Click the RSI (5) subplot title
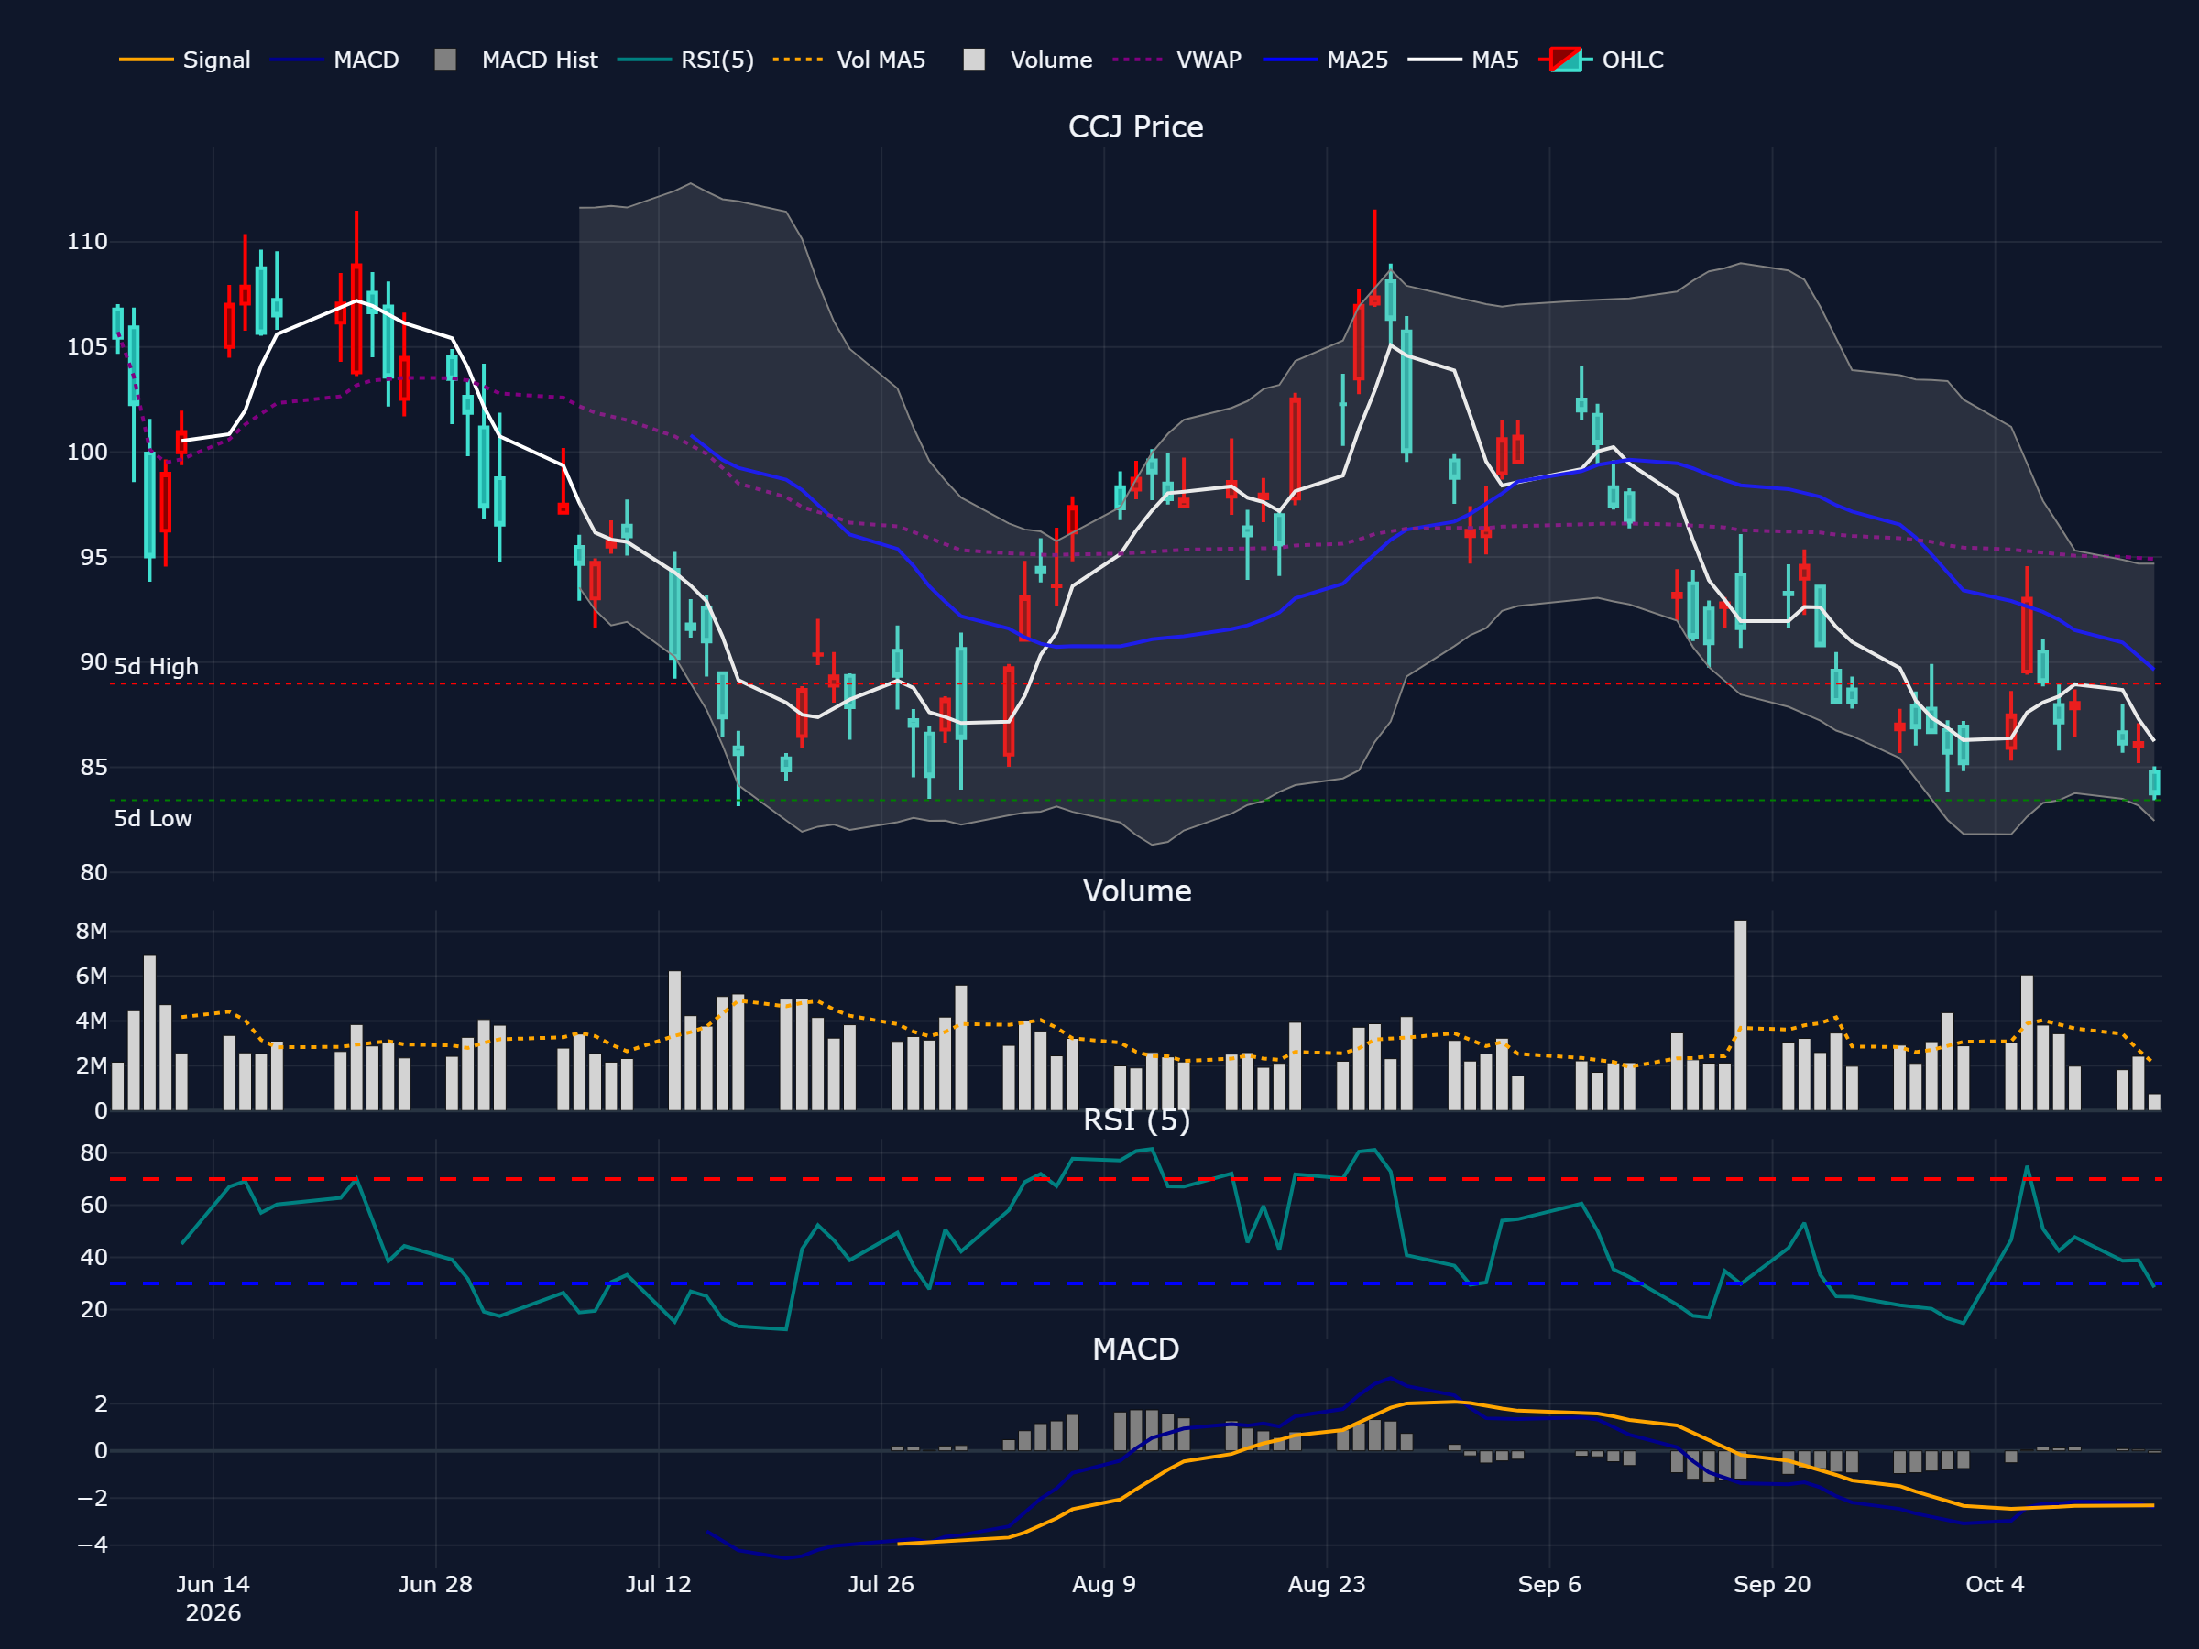 (1136, 1120)
